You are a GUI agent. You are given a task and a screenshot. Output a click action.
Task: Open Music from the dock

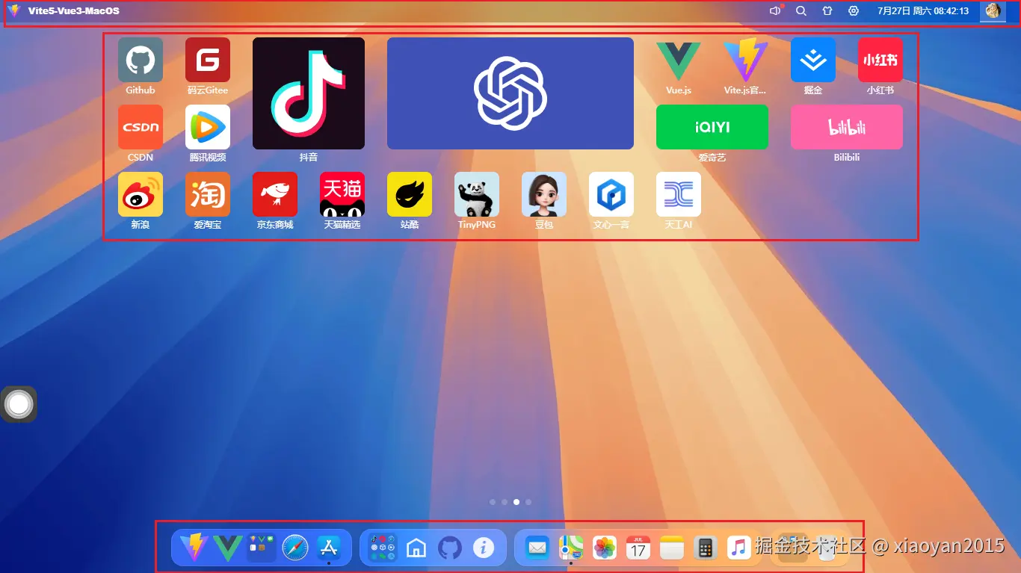point(739,548)
